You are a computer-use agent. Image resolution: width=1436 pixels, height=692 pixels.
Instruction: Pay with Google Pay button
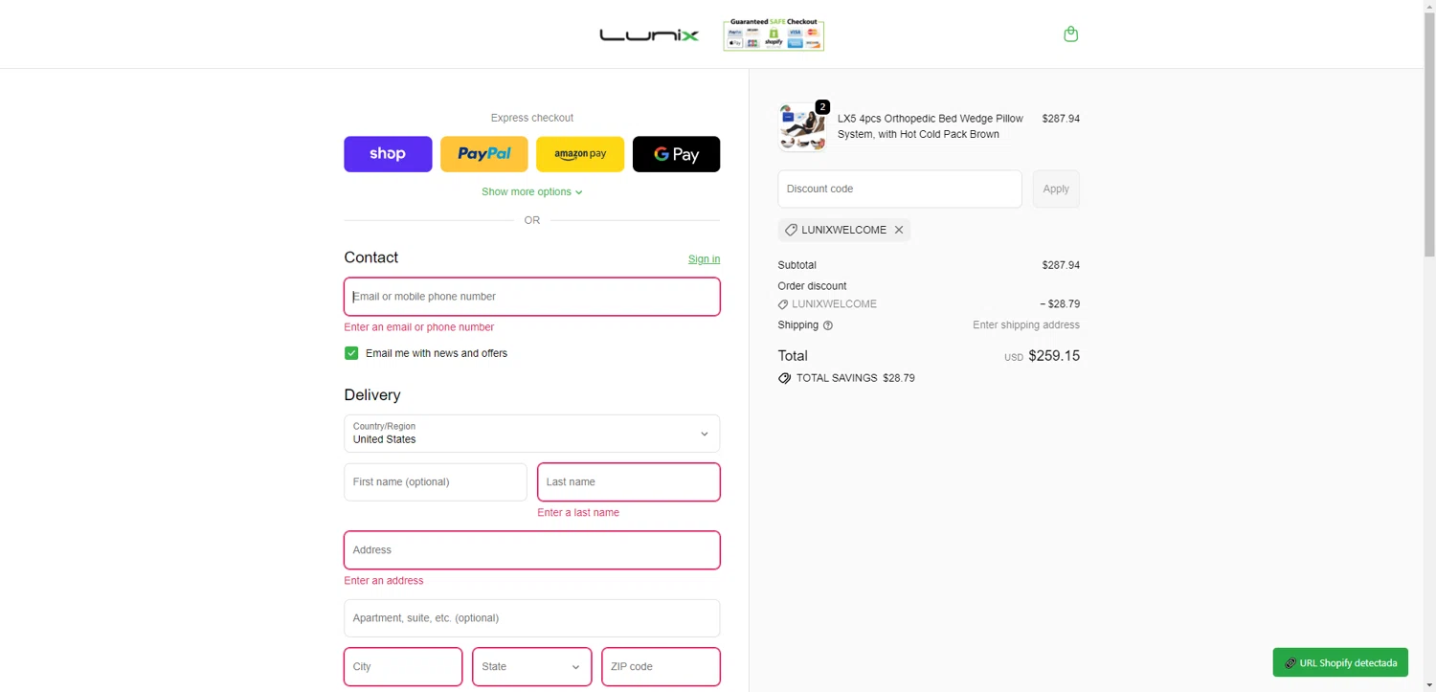tap(676, 154)
